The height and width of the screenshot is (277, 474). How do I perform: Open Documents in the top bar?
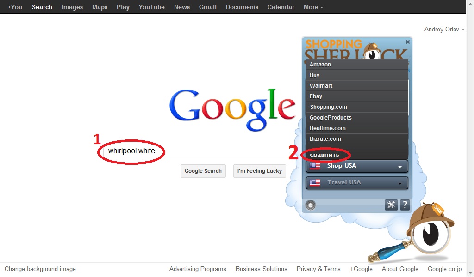click(x=242, y=7)
